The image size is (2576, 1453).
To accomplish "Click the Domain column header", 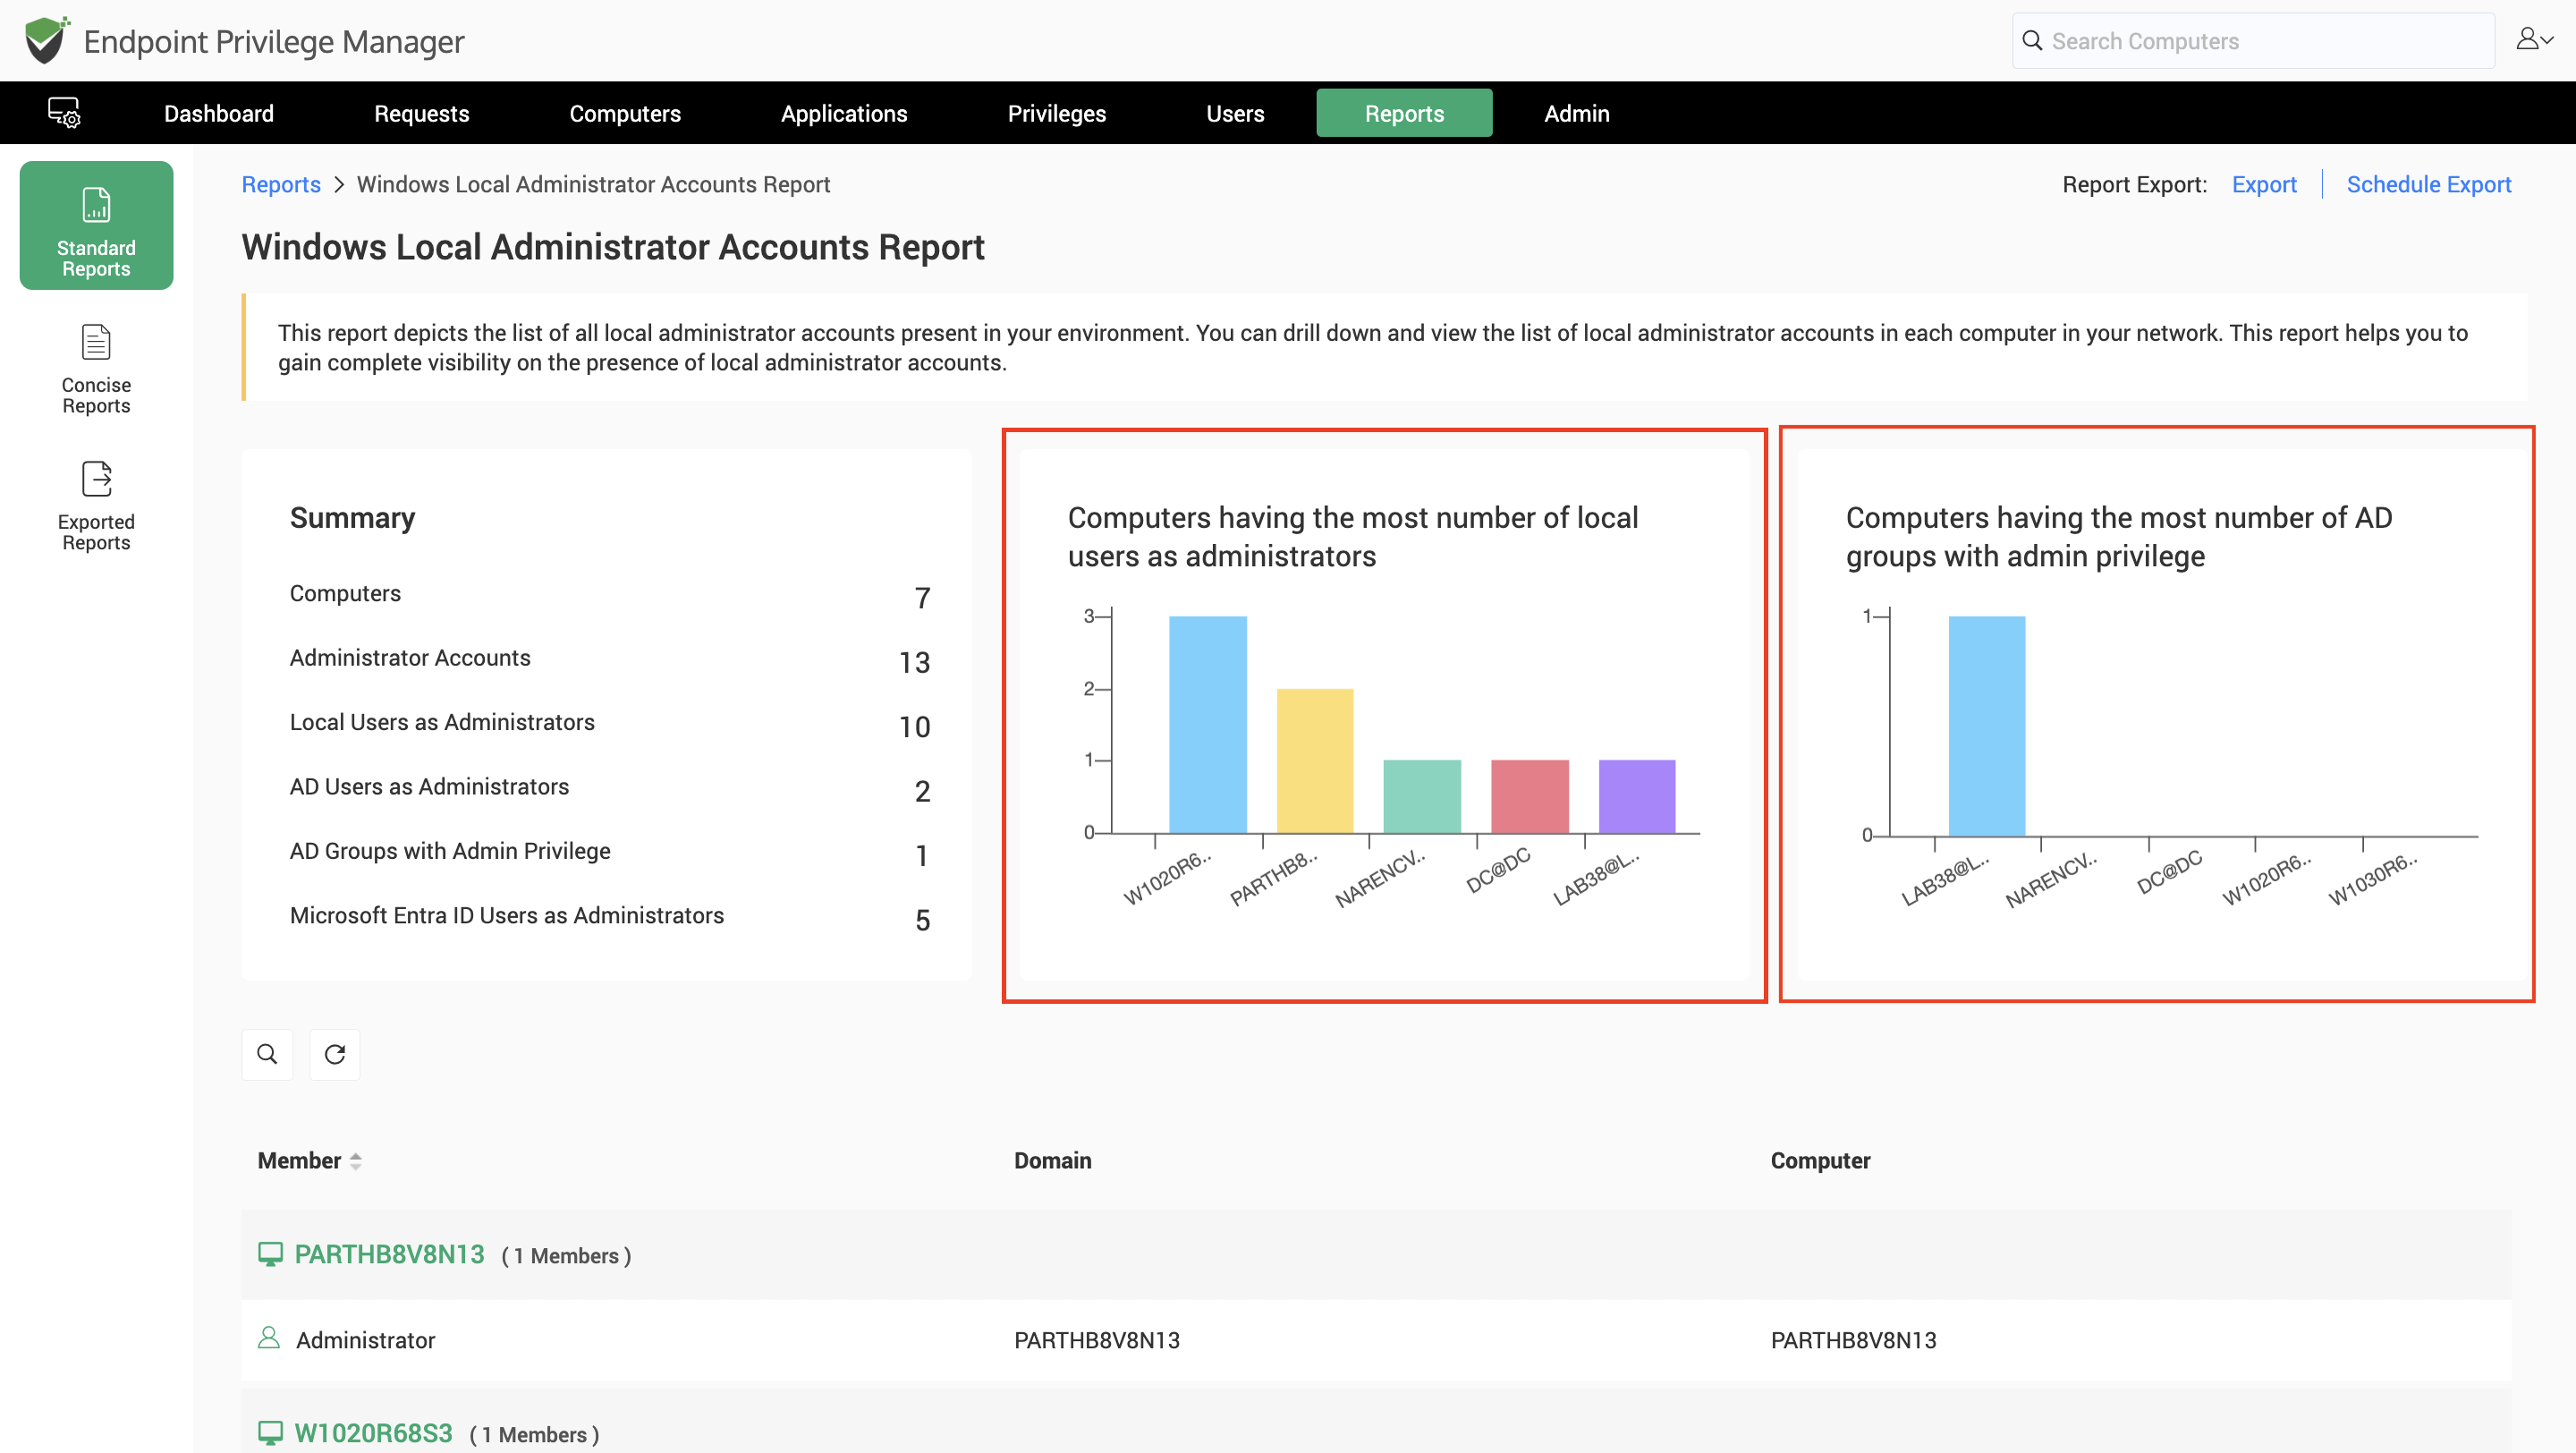I will [x=1052, y=1161].
